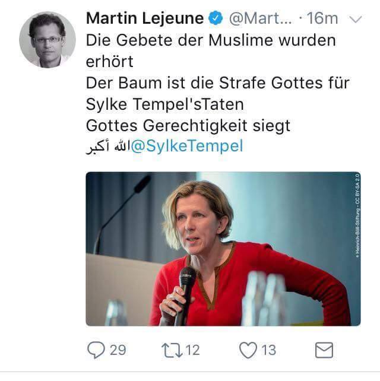Click the display name Martin Lejeune

pyautogui.click(x=145, y=18)
